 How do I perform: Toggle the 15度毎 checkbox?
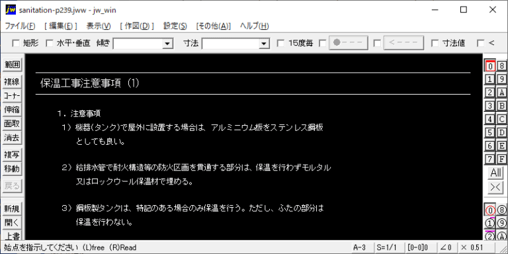pyautogui.click(x=281, y=43)
